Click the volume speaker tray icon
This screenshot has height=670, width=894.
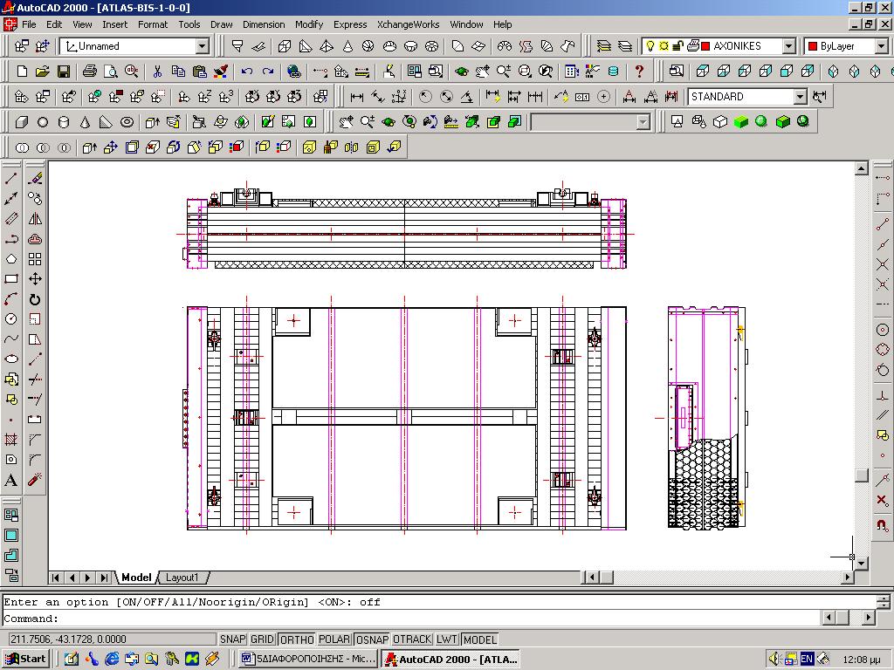coord(774,660)
